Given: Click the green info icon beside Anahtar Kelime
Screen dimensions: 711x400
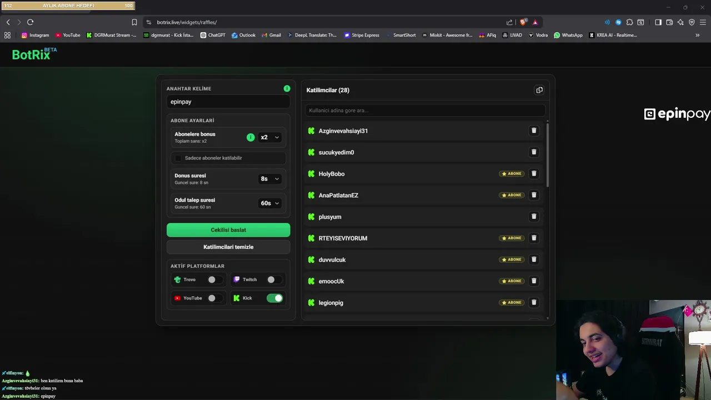Looking at the screenshot, I should 287,88.
